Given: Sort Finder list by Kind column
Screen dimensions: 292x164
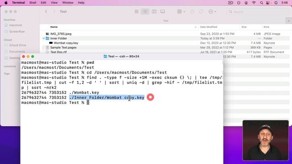Looking at the screenshot, I should tap(266, 27).
